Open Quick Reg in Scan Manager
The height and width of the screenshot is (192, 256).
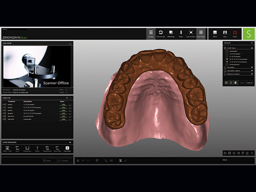click(57, 148)
